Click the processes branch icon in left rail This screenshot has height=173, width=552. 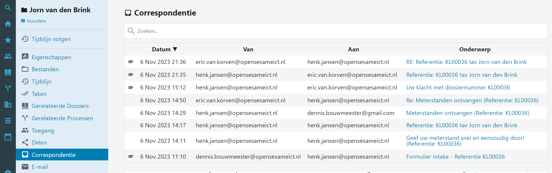[x=8, y=88]
